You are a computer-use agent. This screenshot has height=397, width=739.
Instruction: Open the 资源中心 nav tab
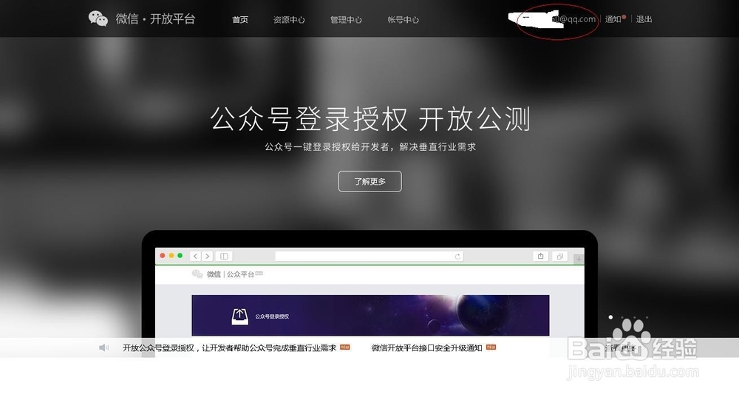[x=289, y=20]
